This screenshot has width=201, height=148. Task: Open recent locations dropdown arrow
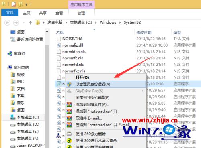[24, 23]
